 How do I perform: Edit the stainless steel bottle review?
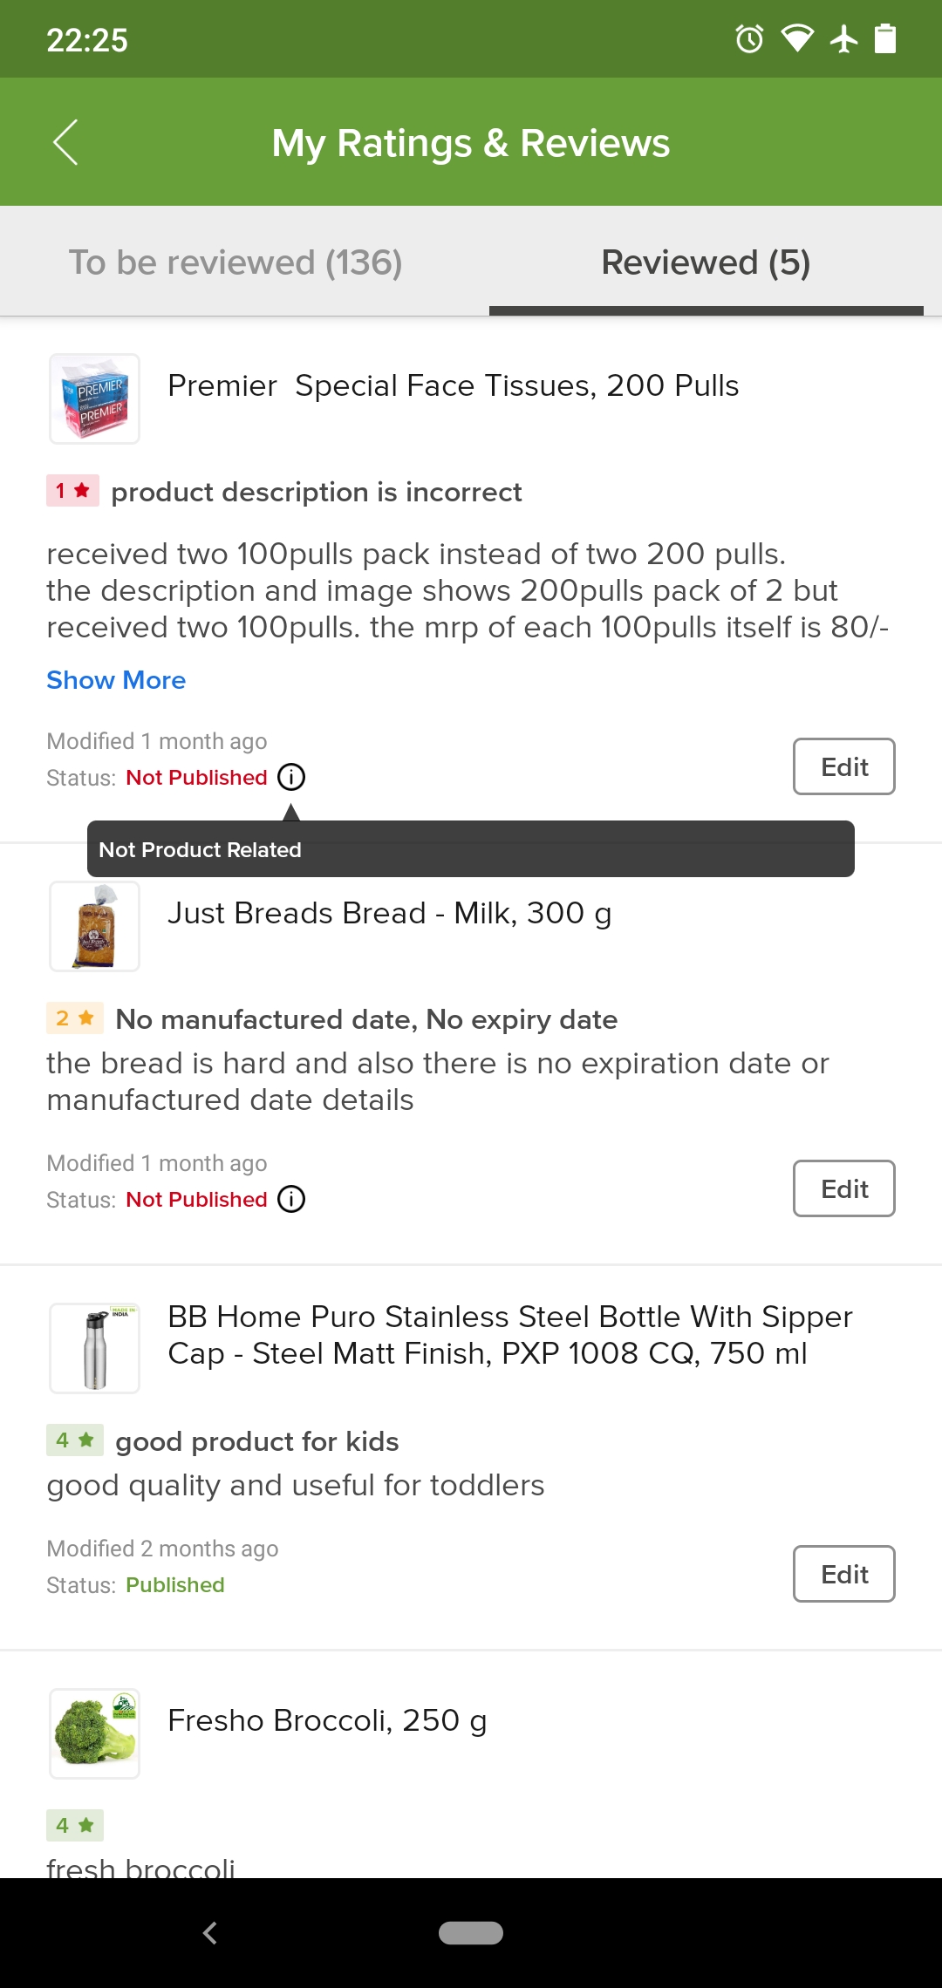[x=843, y=1574]
